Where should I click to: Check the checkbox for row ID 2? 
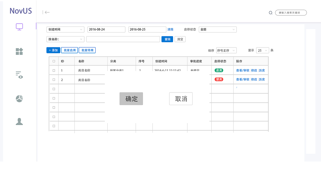pos(54,79)
